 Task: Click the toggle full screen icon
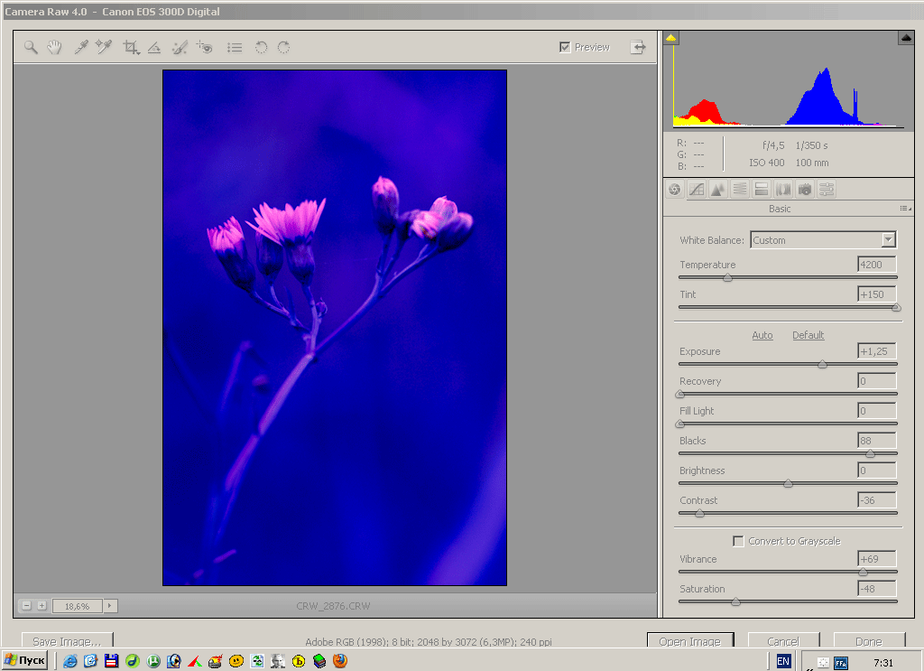(x=638, y=47)
